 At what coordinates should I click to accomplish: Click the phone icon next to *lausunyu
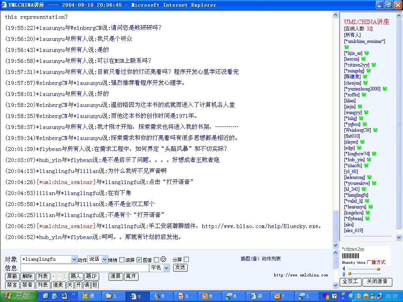(370, 207)
